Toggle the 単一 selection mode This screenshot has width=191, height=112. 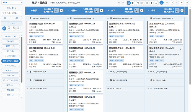[x=6, y=18]
